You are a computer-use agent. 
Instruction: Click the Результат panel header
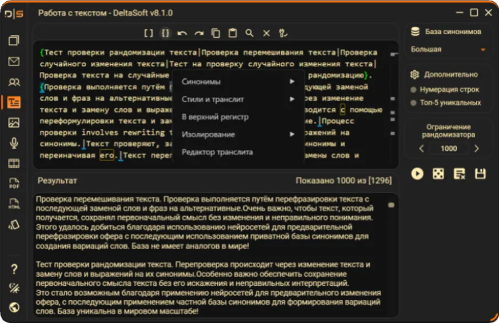[57, 181]
